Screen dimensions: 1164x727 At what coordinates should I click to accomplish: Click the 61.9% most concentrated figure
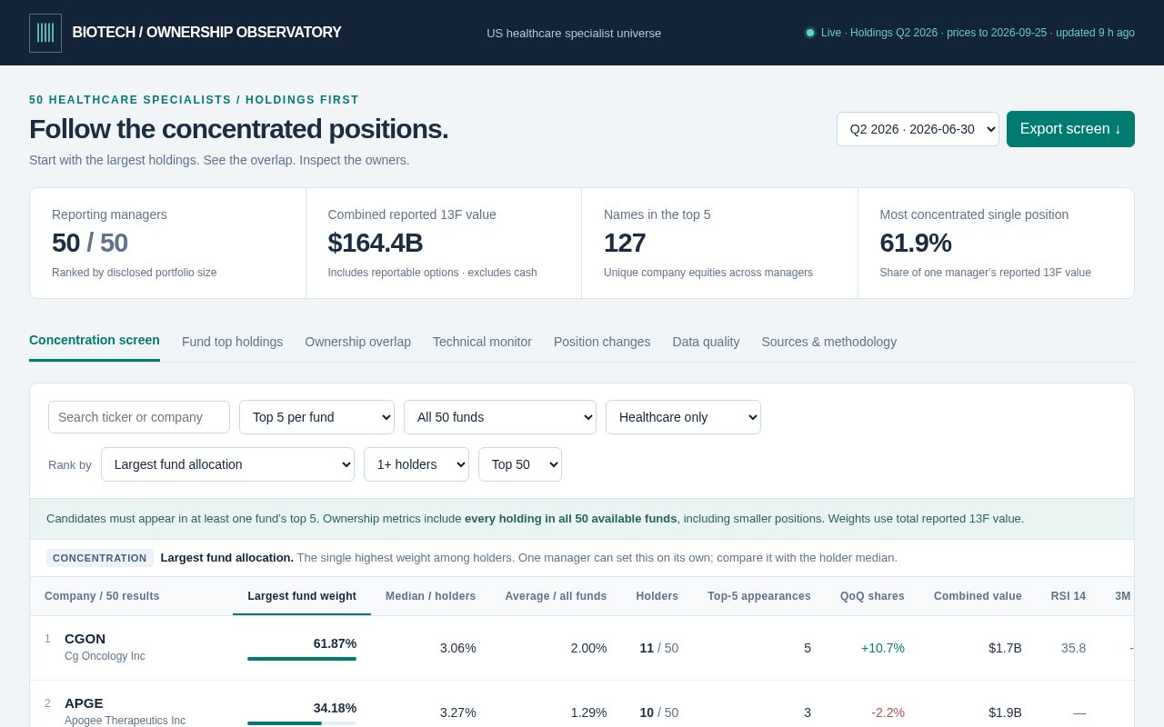coord(916,243)
